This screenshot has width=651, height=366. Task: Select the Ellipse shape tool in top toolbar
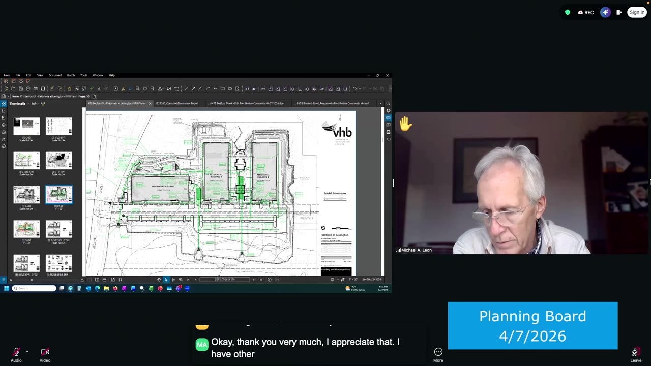(x=230, y=89)
